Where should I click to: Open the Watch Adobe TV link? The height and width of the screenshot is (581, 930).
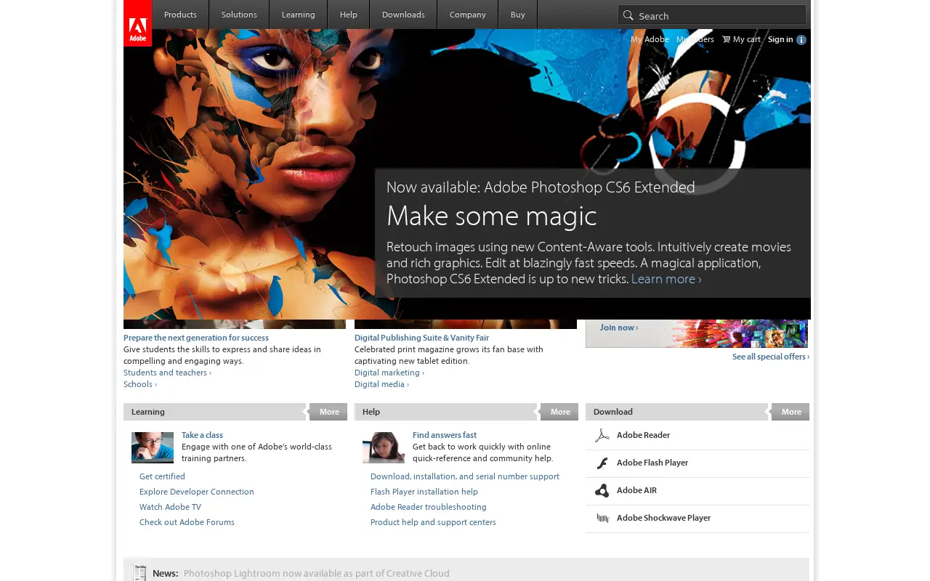(170, 507)
